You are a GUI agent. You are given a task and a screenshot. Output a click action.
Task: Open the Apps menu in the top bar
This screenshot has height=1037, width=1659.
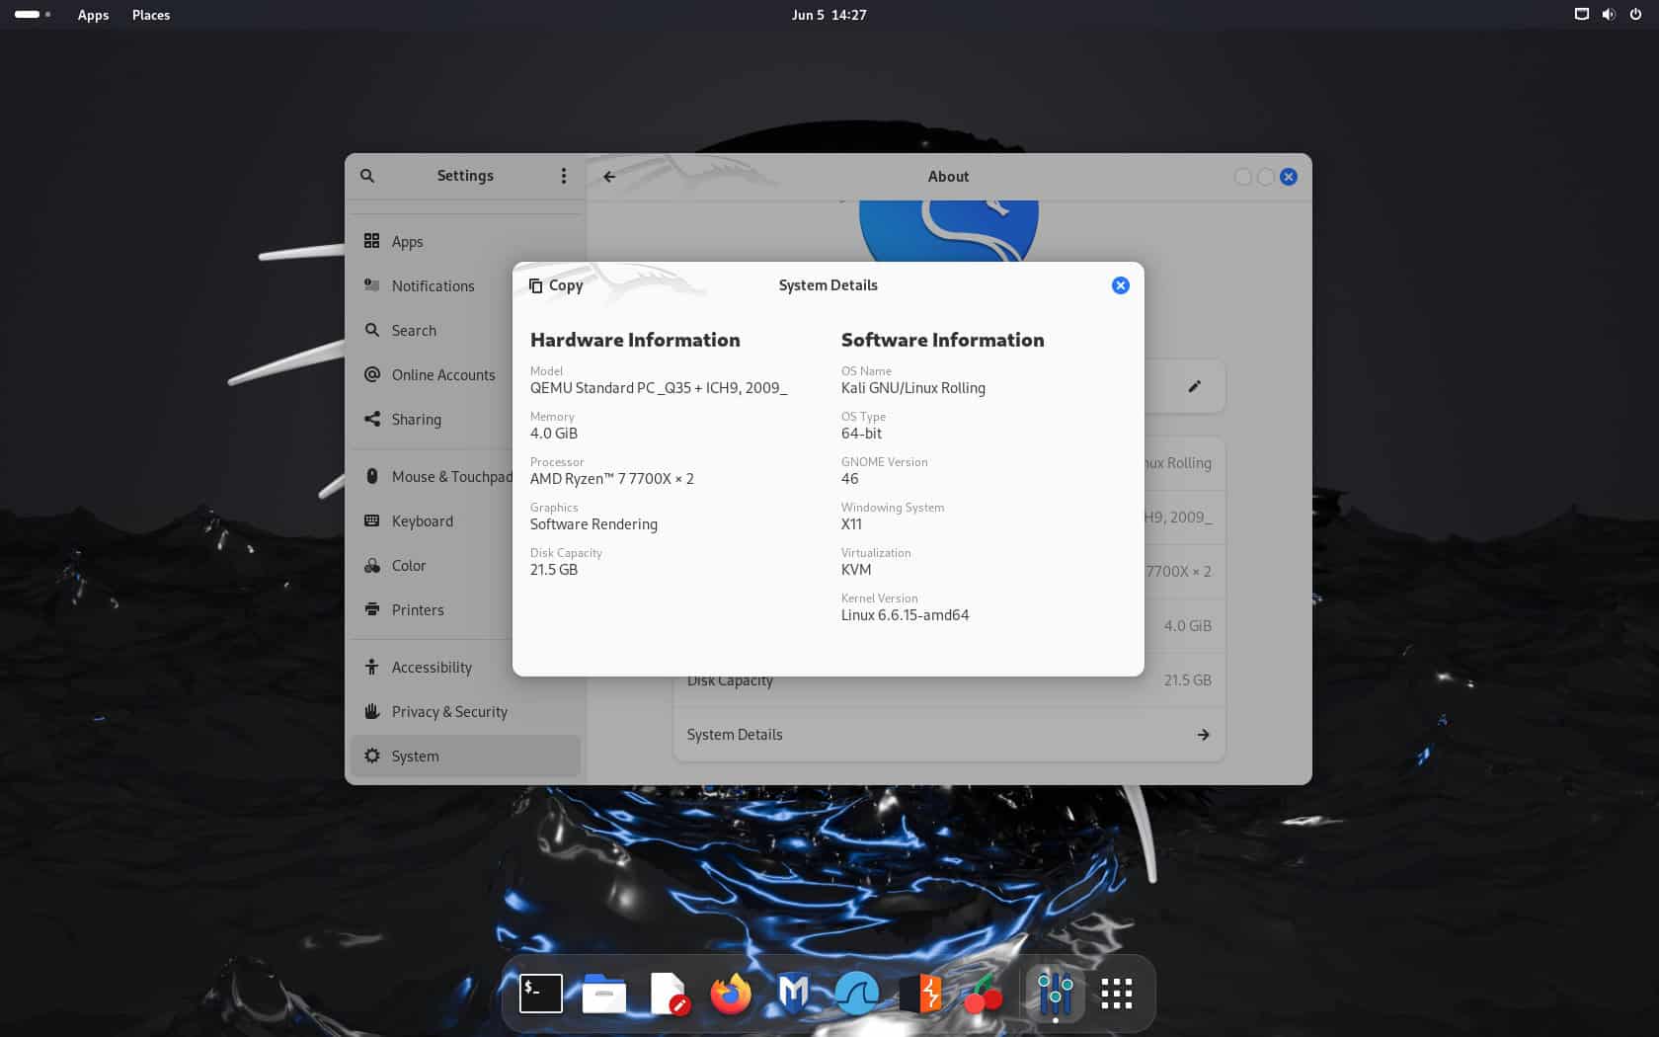point(93,15)
